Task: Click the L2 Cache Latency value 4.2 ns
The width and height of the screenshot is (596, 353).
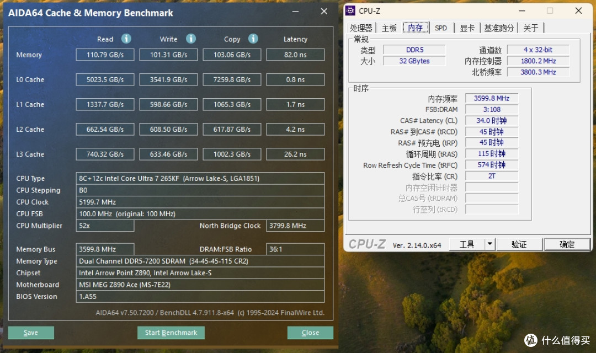Action: pyautogui.click(x=295, y=129)
